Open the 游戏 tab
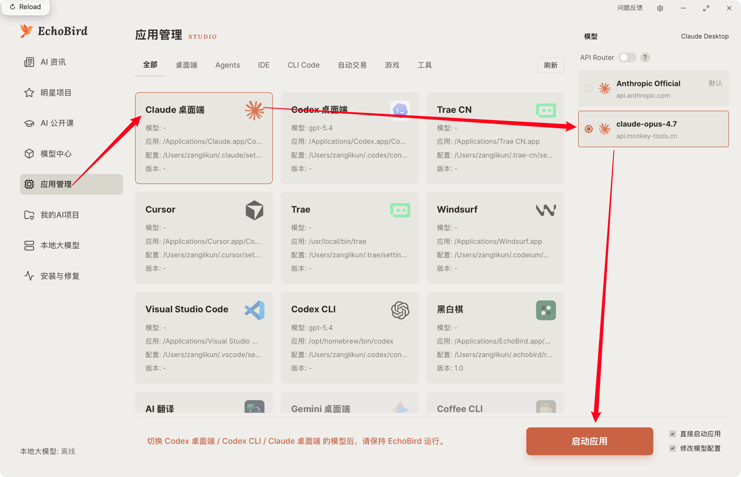 (392, 65)
